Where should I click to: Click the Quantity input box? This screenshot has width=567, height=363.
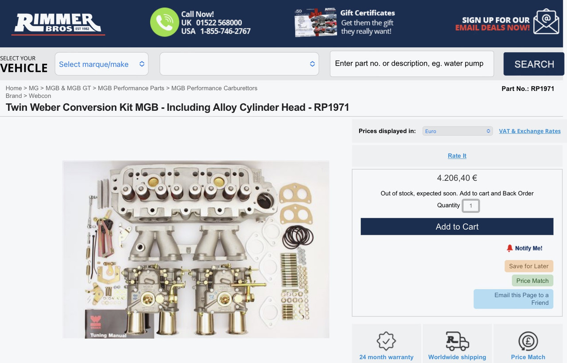pyautogui.click(x=471, y=206)
